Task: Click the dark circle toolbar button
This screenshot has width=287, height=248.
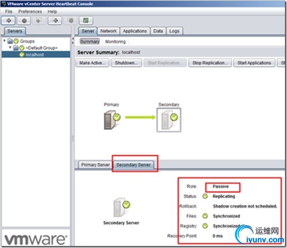Action: pyautogui.click(x=24, y=21)
